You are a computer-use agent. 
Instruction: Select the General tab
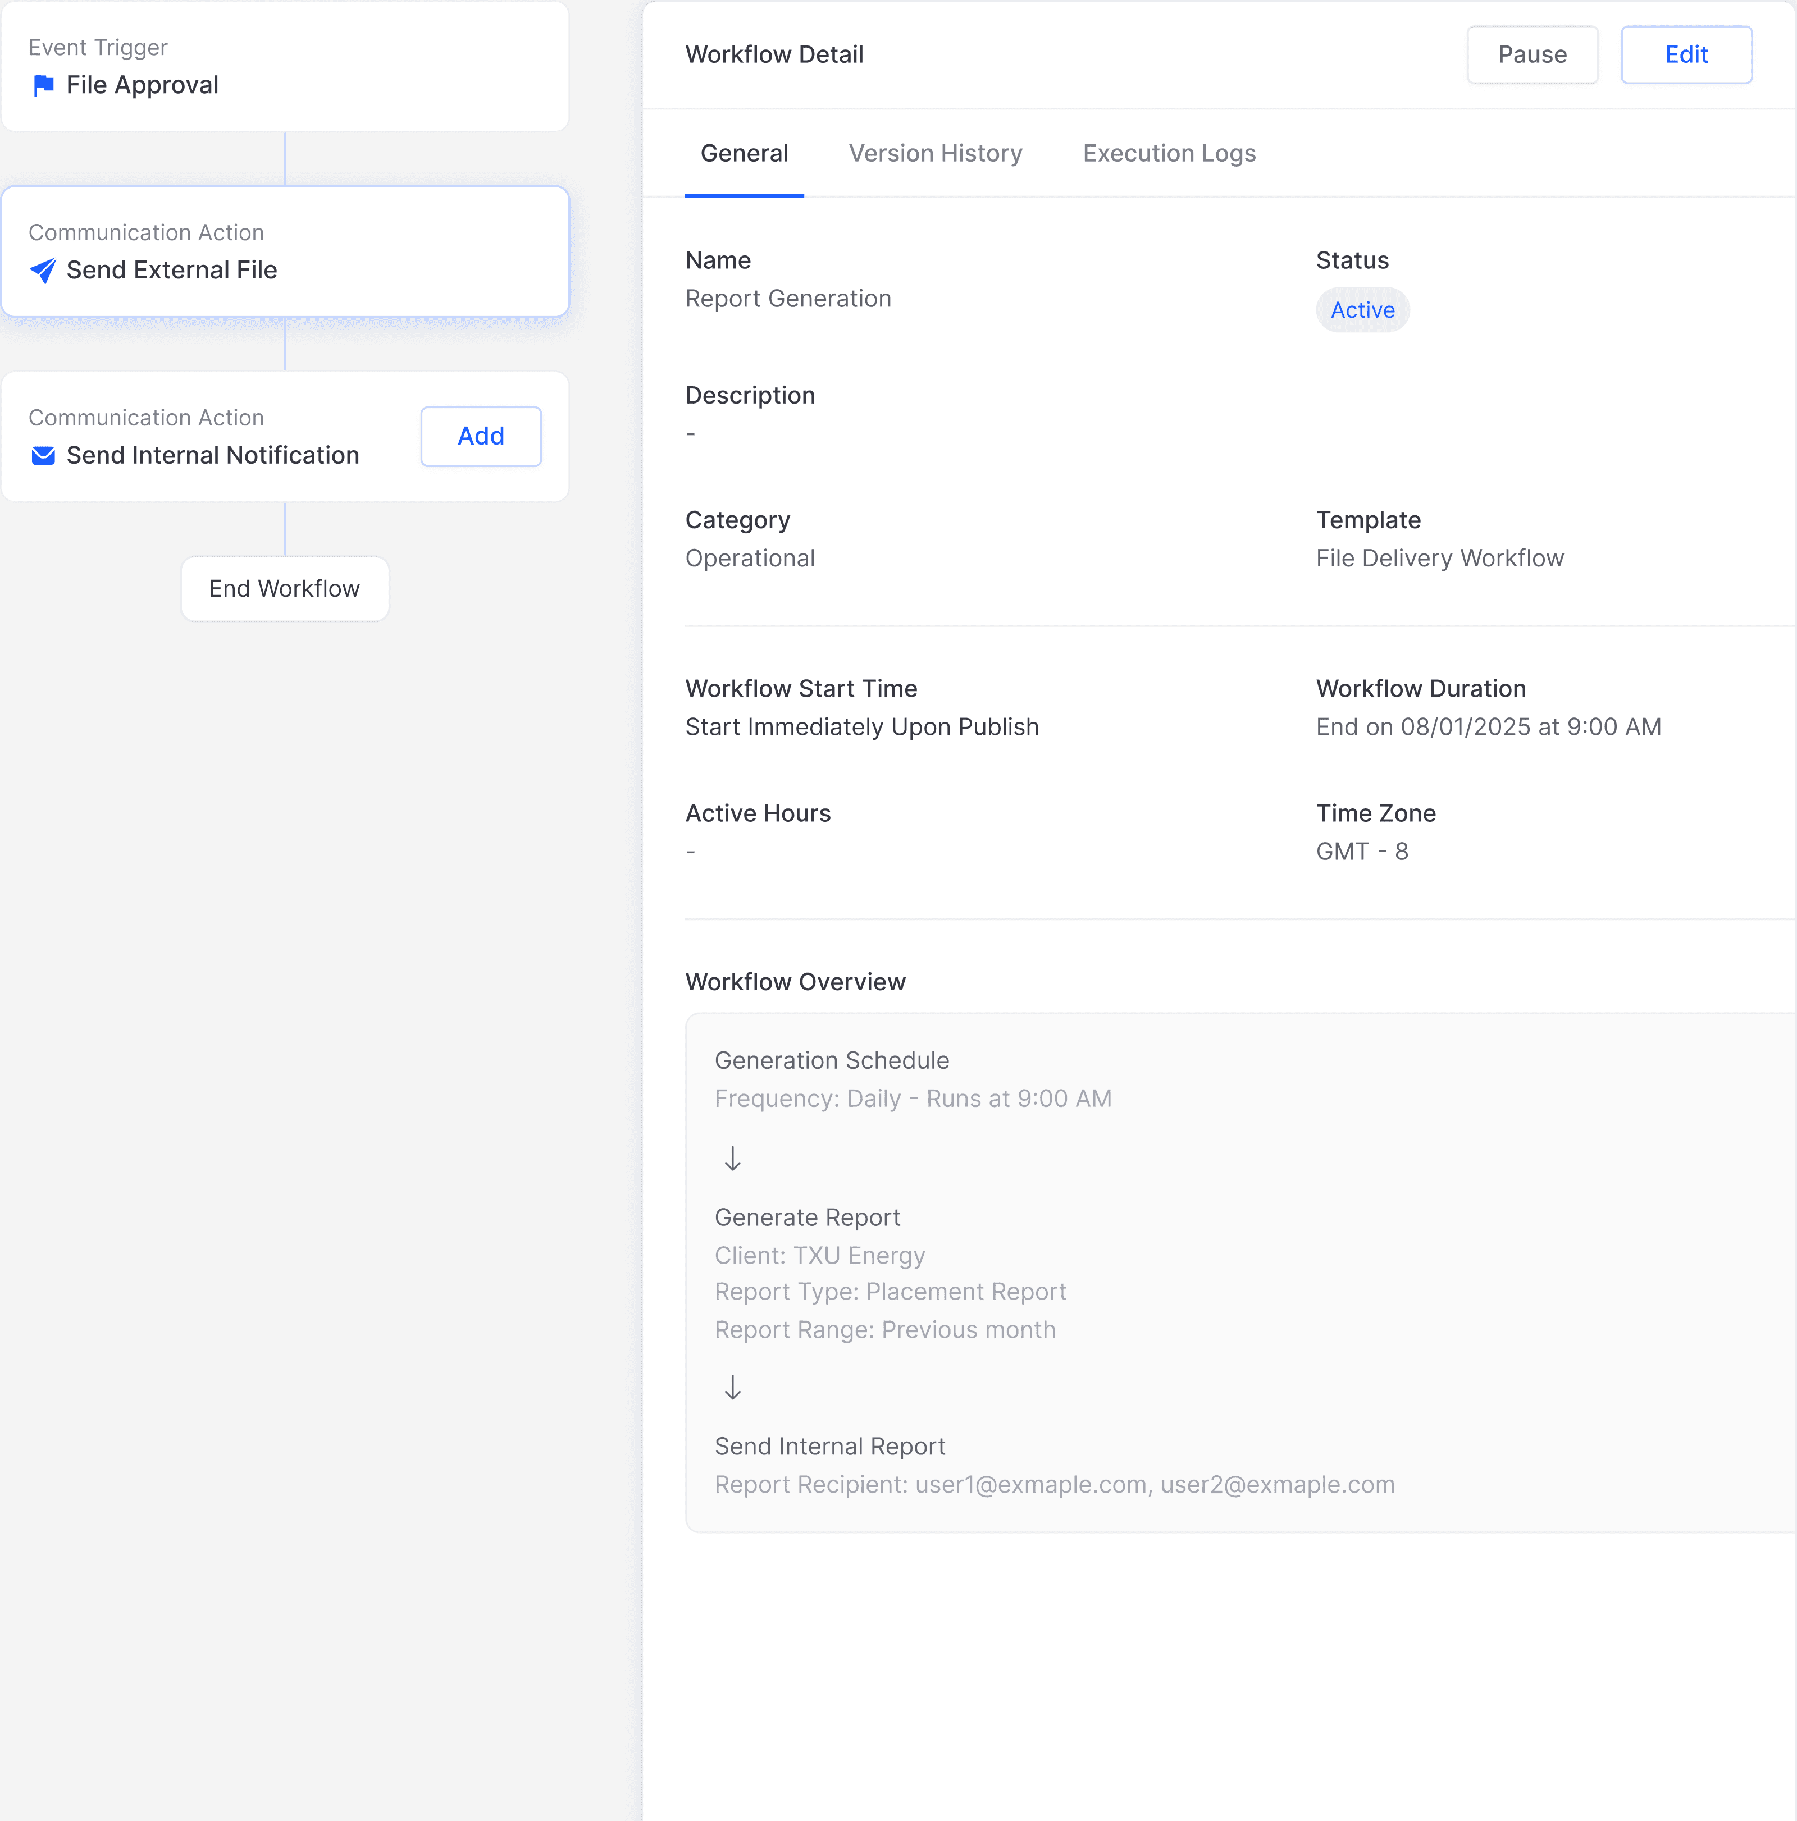[x=744, y=154]
